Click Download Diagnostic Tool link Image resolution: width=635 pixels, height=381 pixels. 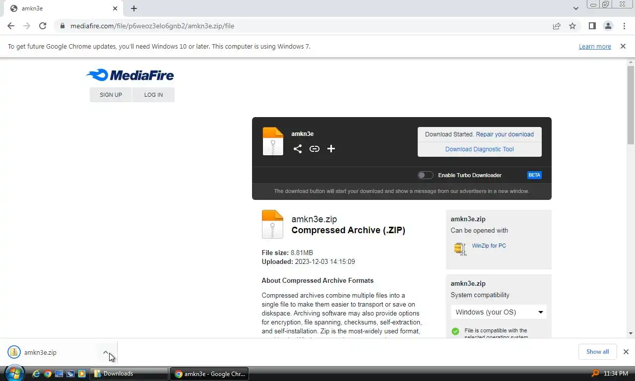point(479,149)
